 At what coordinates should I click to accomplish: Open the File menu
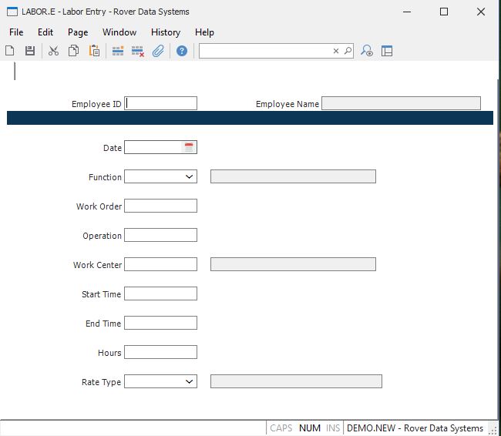[x=16, y=32]
